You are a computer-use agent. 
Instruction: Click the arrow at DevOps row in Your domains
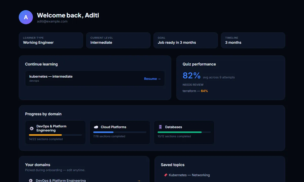point(139,180)
